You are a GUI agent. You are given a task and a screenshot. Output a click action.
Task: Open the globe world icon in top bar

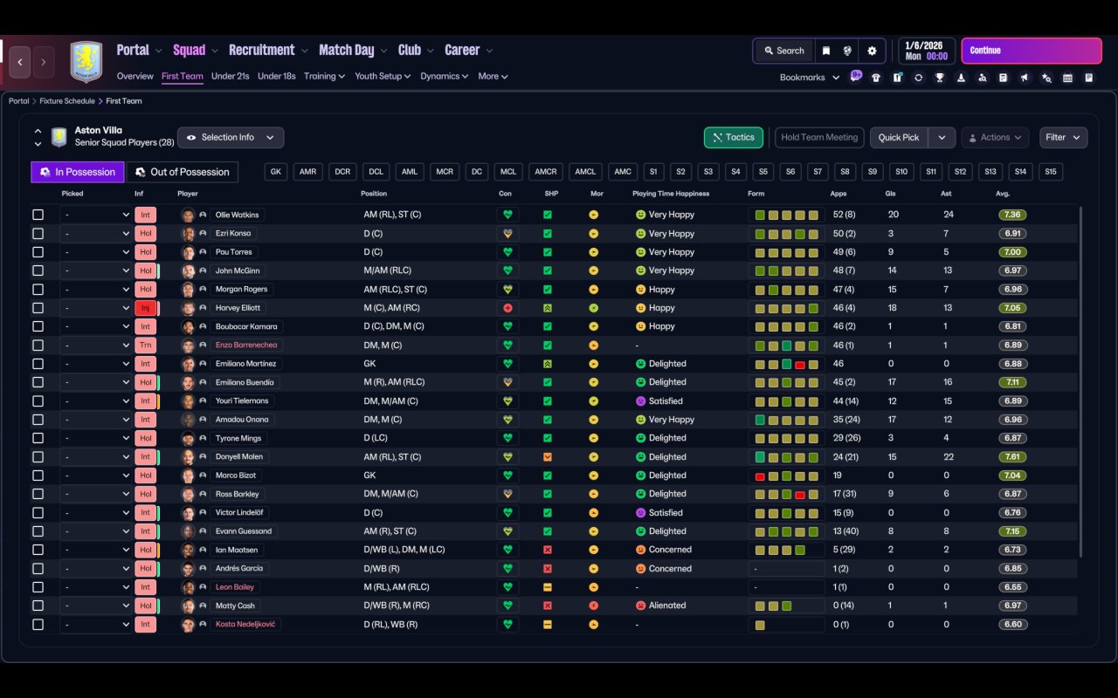[x=847, y=51]
